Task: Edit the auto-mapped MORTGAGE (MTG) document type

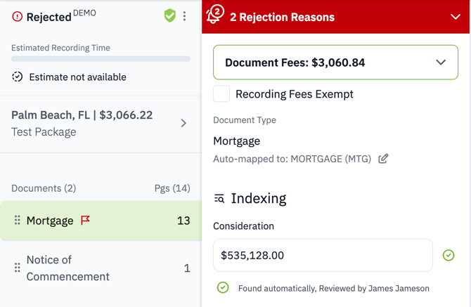Action: pyautogui.click(x=383, y=159)
